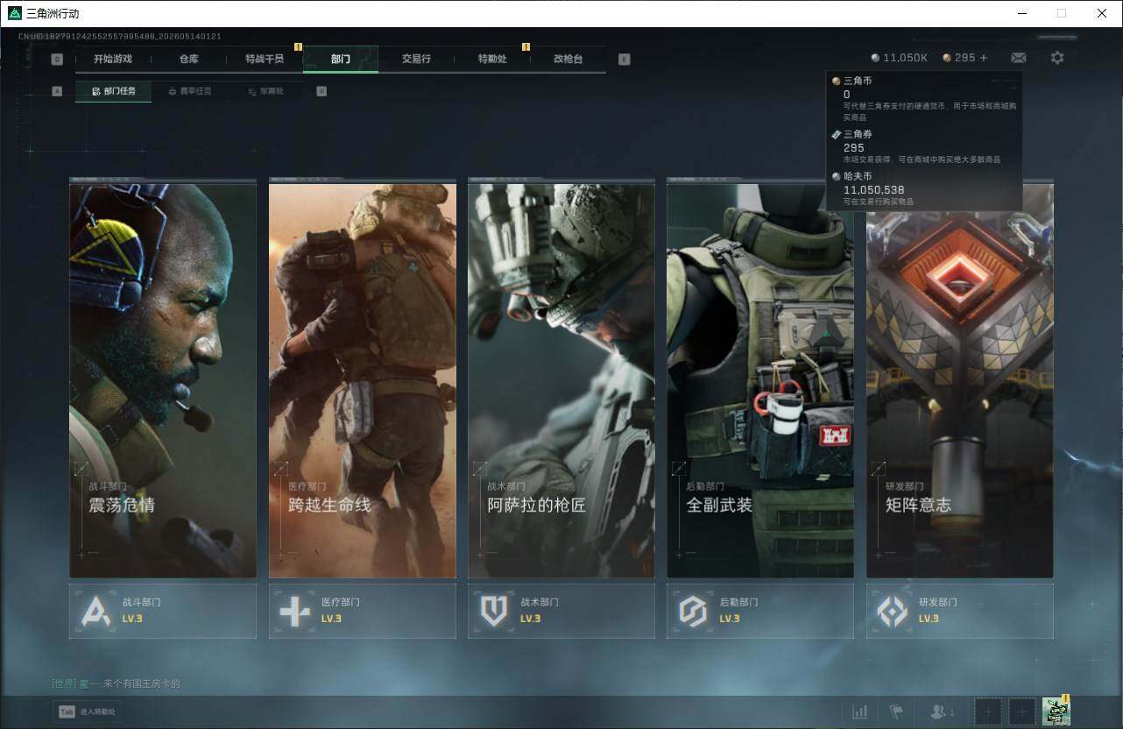Open the 矩阵意志 mission card
Screen dimensions: 1123x729
click(x=960, y=379)
